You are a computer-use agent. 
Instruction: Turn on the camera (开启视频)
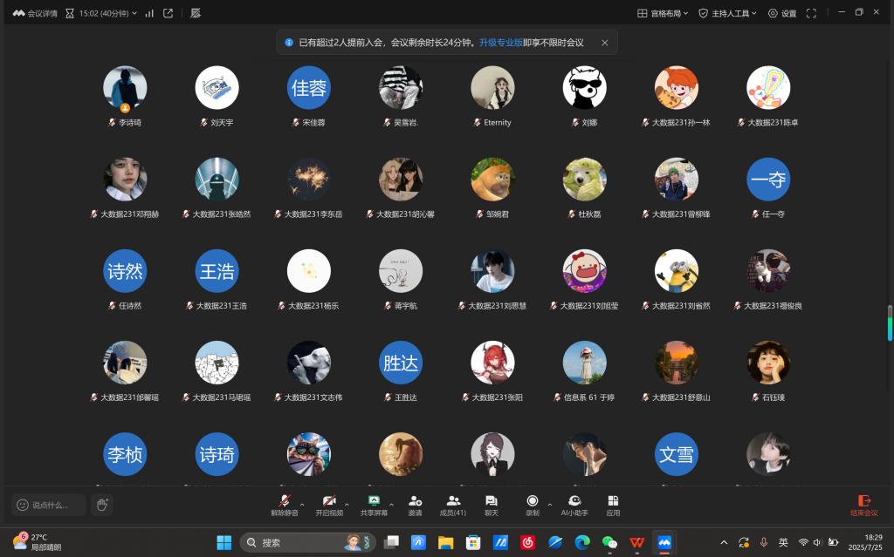[x=328, y=504]
